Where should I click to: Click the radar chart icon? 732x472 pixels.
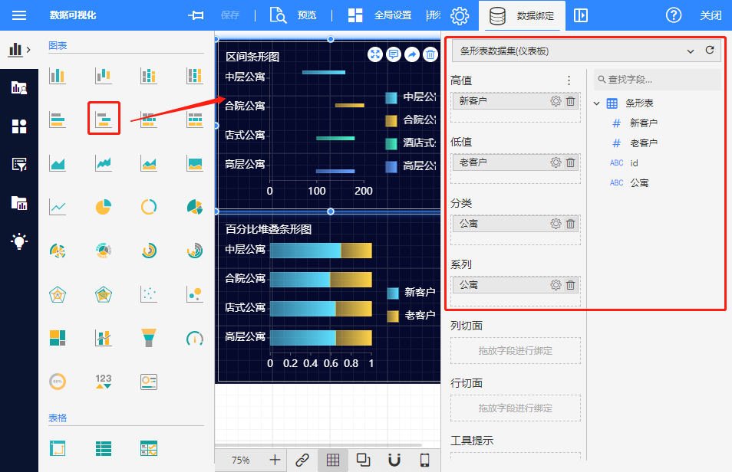pyautogui.click(x=58, y=294)
